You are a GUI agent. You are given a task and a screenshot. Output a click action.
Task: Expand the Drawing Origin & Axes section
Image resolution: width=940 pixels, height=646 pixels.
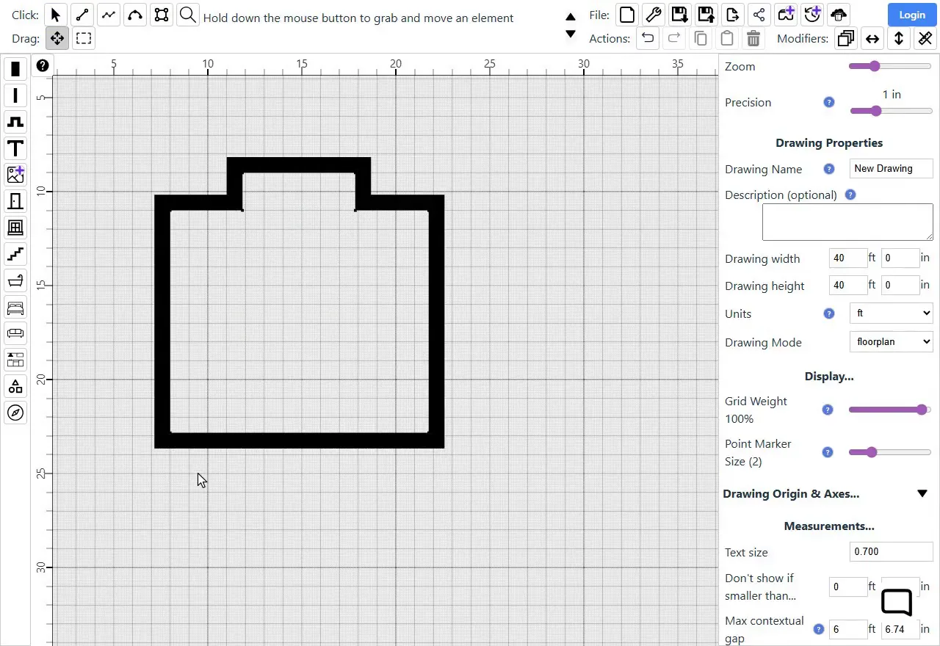pos(922,494)
